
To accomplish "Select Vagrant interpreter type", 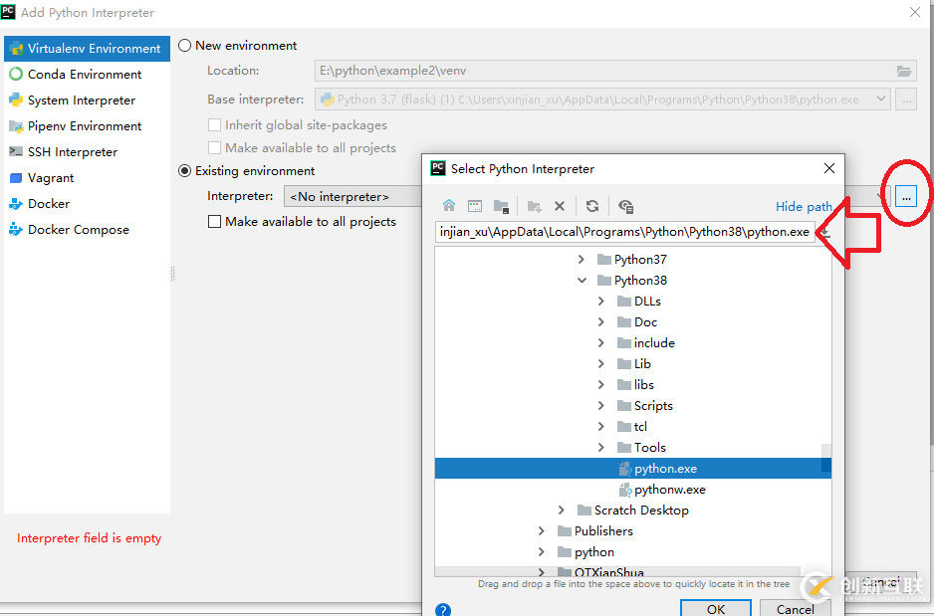I will (87, 178).
